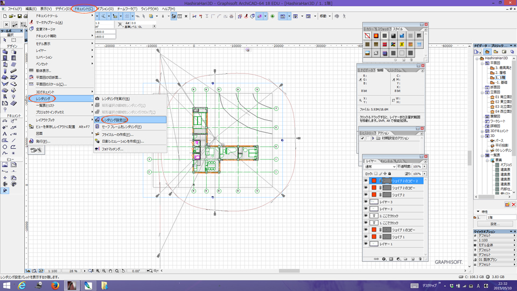Viewport: 517px width, 291px height.
Task: Click View Map icon in Navigator toolbar
Action: [x=495, y=52]
